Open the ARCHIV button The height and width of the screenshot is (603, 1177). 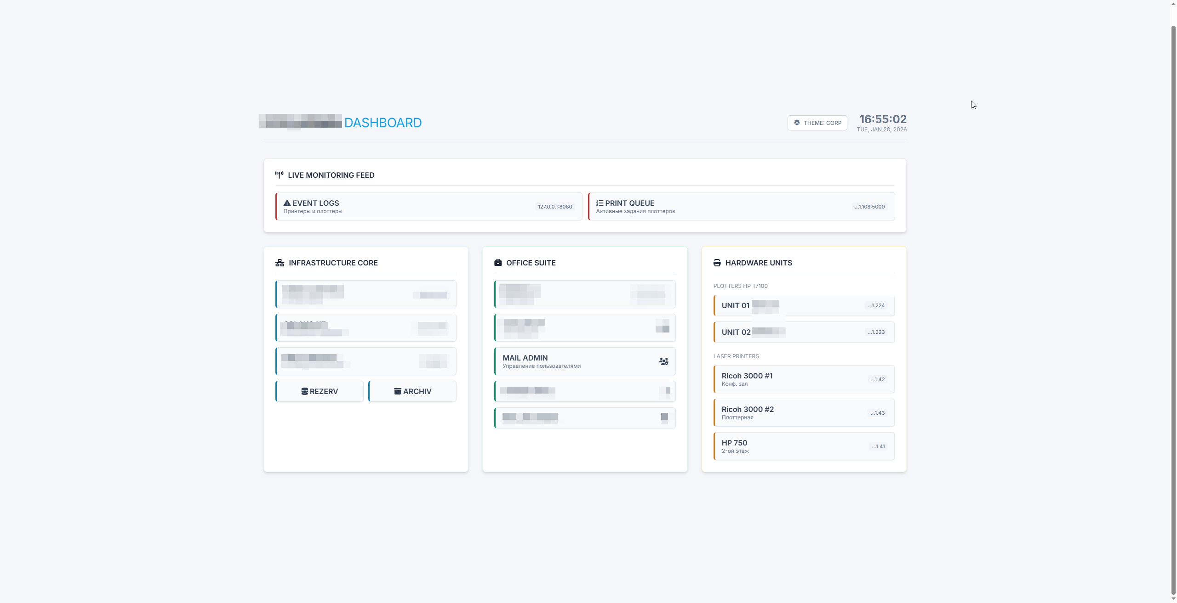[412, 391]
